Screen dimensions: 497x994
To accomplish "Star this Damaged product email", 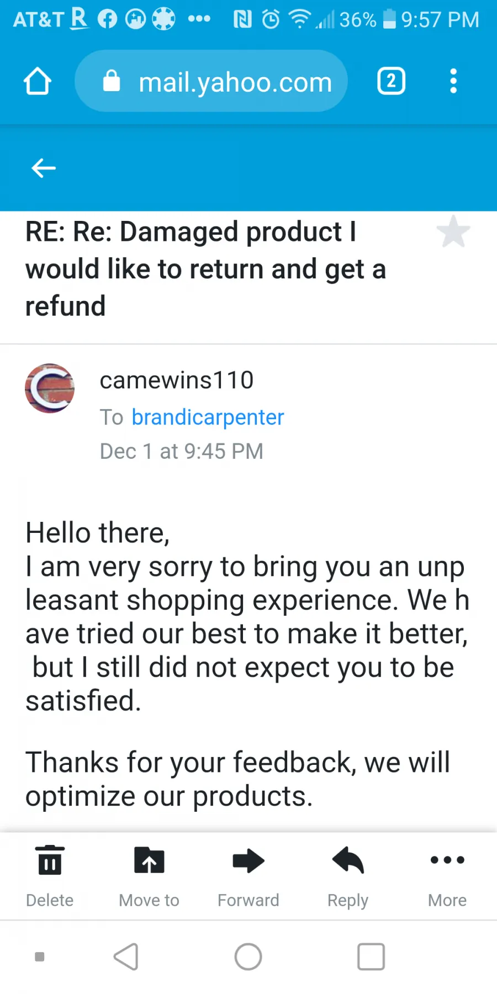I will pos(453,231).
